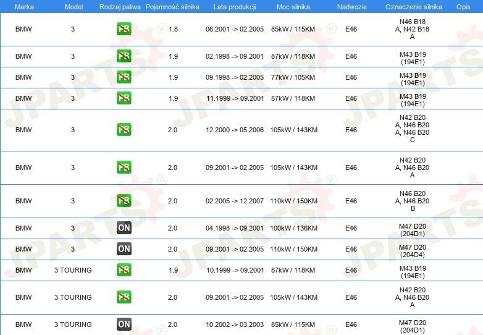Click the ON diesel icon for 3 TOURING 85kW row
This screenshot has width=483, height=335.
[x=124, y=324]
